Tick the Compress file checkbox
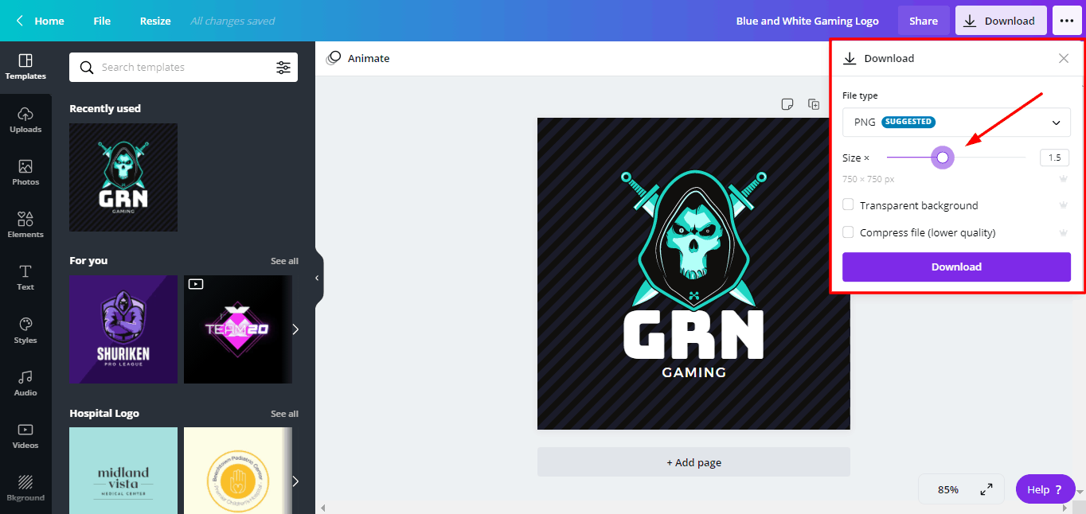1086x514 pixels. [849, 232]
